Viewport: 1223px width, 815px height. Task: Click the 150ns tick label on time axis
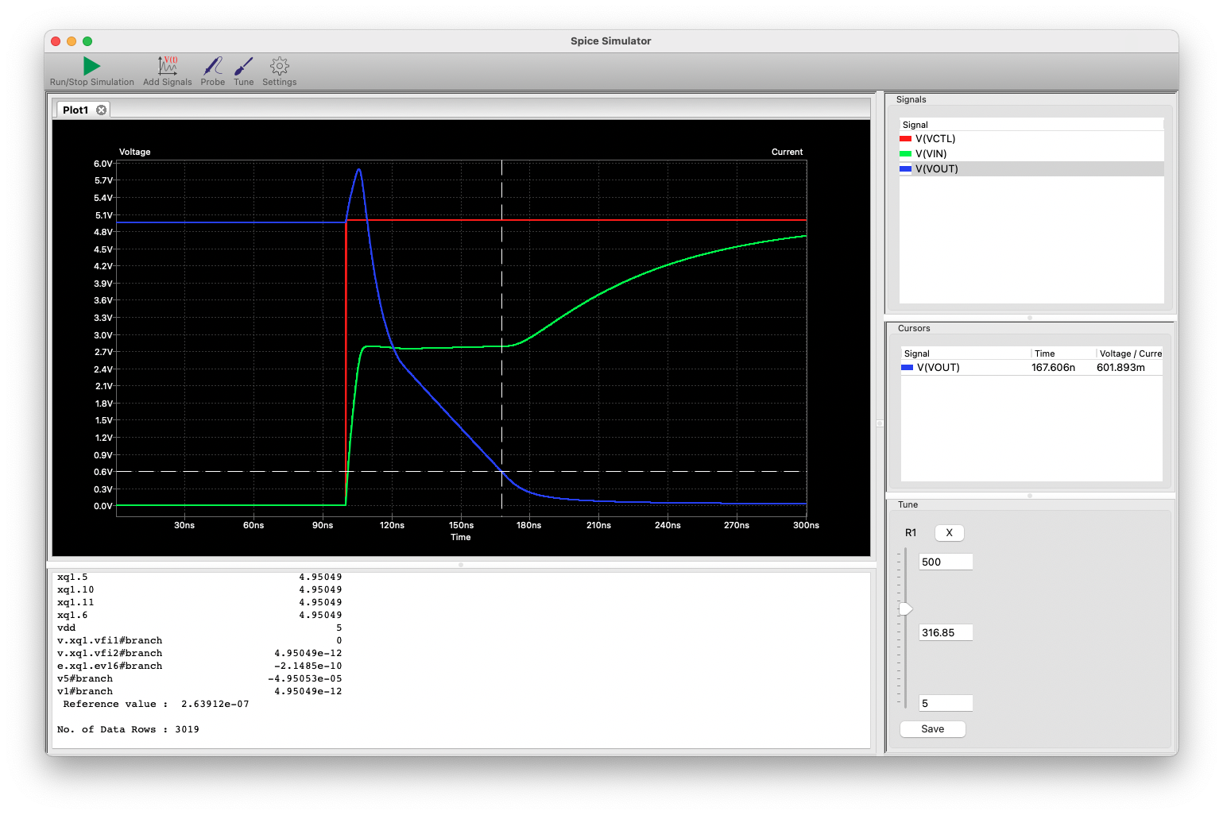461,526
